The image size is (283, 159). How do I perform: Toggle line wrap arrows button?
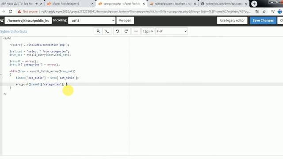136,31
